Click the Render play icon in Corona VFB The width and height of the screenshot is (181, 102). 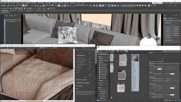click(90, 48)
